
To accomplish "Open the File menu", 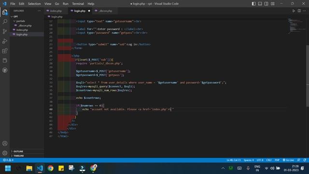I will click(x=13, y=4).
